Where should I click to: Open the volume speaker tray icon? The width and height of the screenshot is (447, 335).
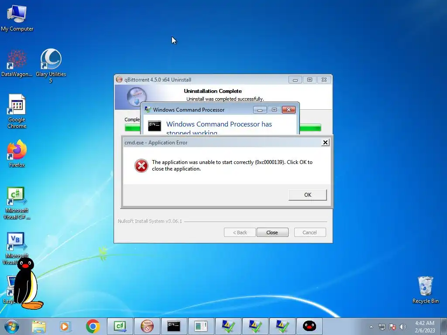pyautogui.click(x=402, y=327)
